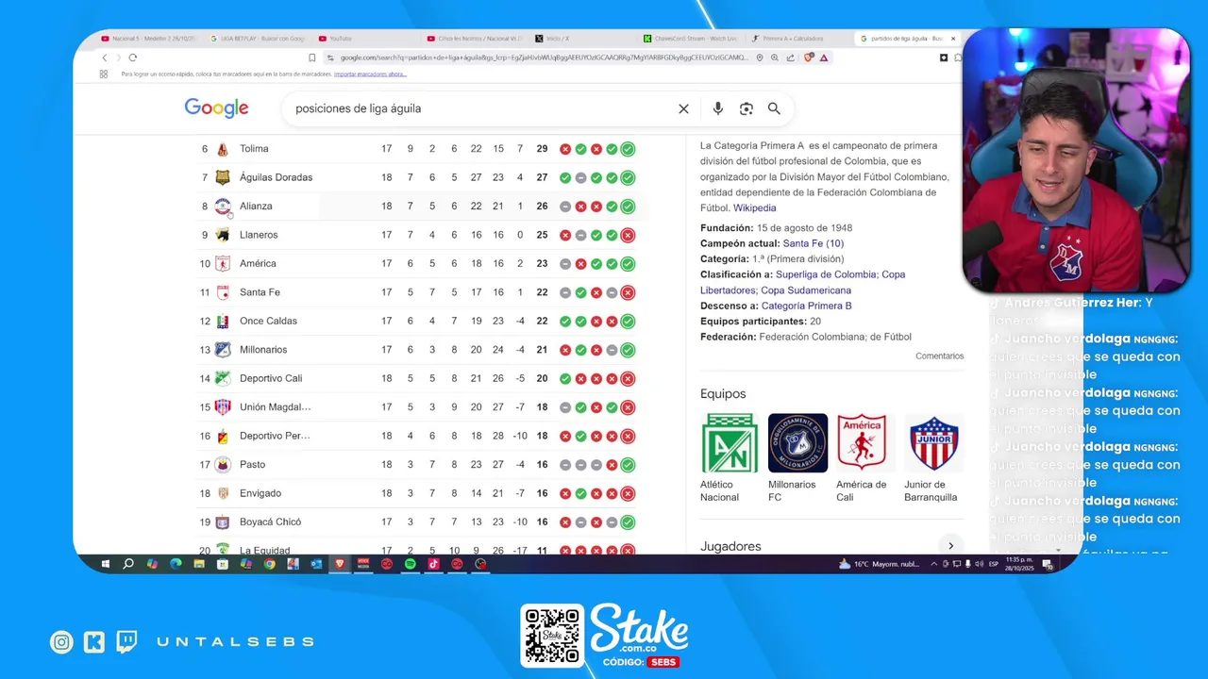
Task: Open Atlético Nacional team card
Action: (x=730, y=458)
